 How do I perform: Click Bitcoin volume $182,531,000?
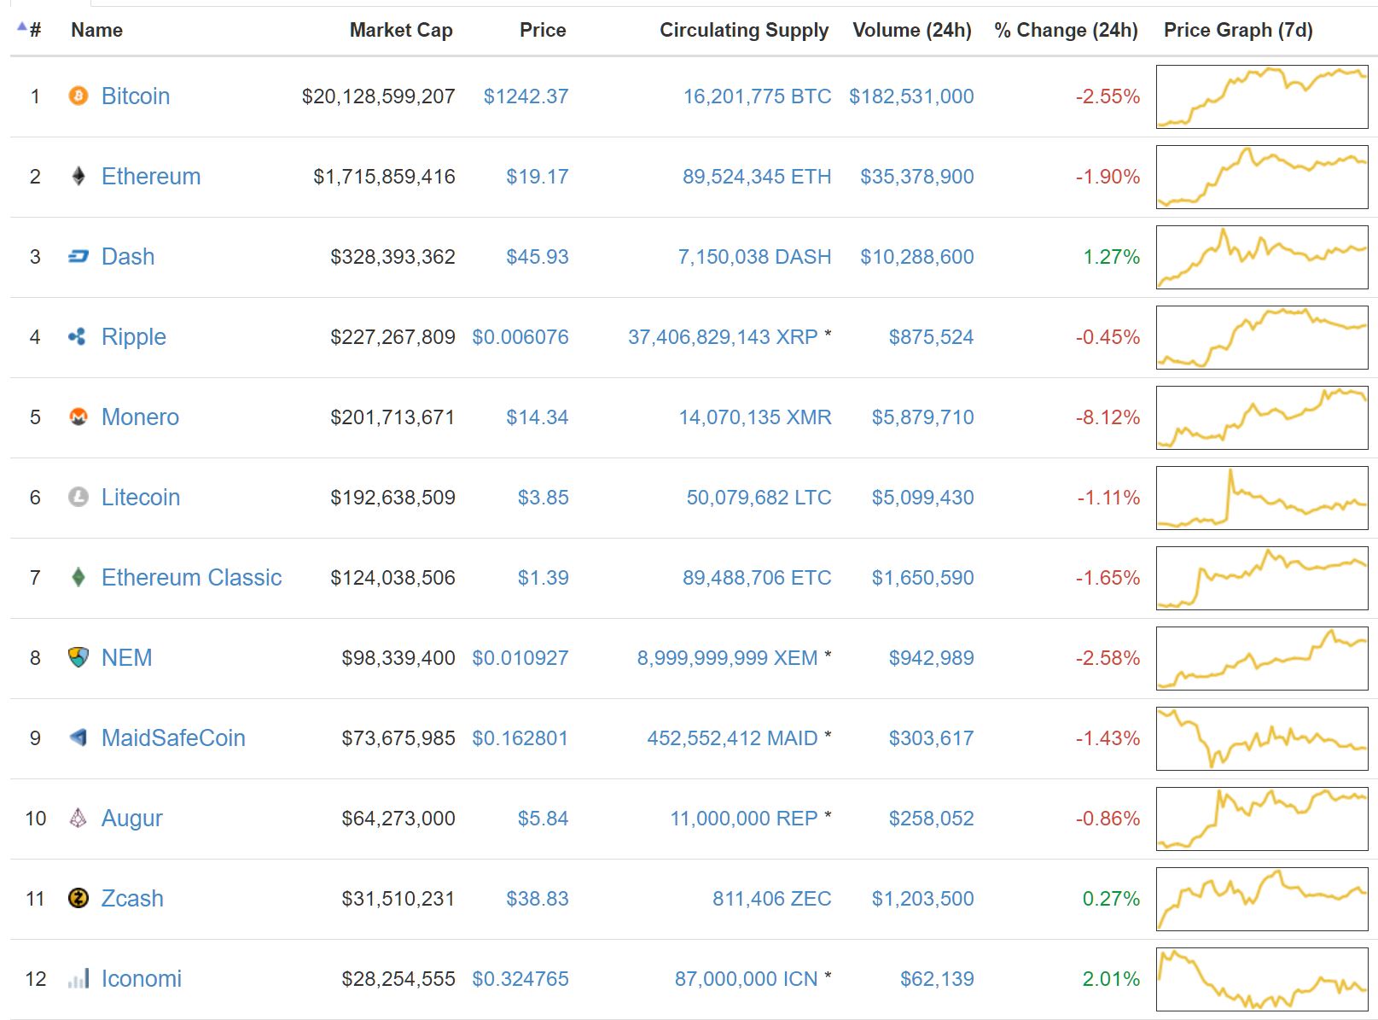click(x=911, y=96)
